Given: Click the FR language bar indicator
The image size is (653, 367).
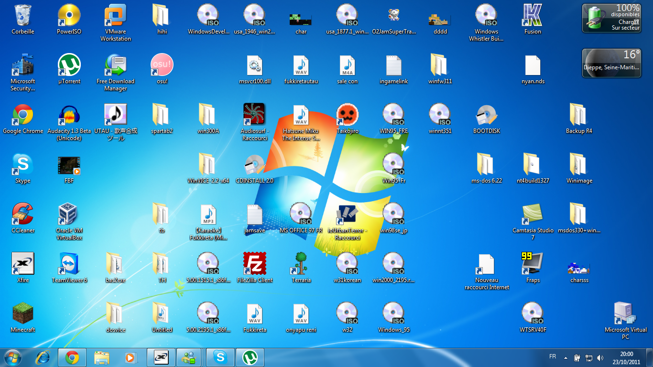Looking at the screenshot, I should (553, 357).
